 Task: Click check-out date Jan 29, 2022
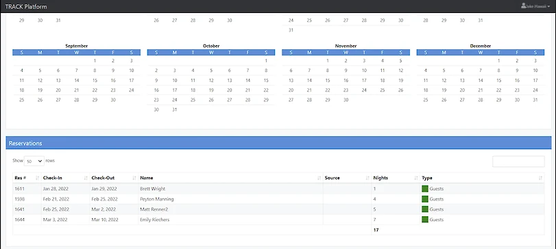pos(104,189)
